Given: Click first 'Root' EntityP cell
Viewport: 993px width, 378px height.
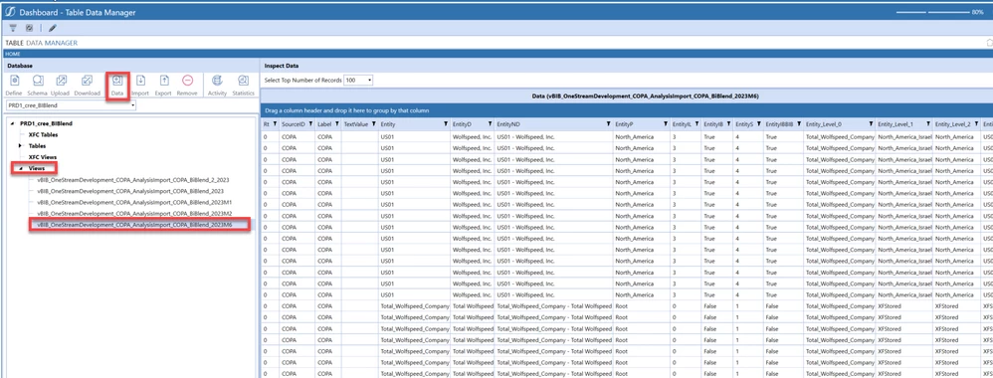Looking at the screenshot, I should tap(641, 306).
